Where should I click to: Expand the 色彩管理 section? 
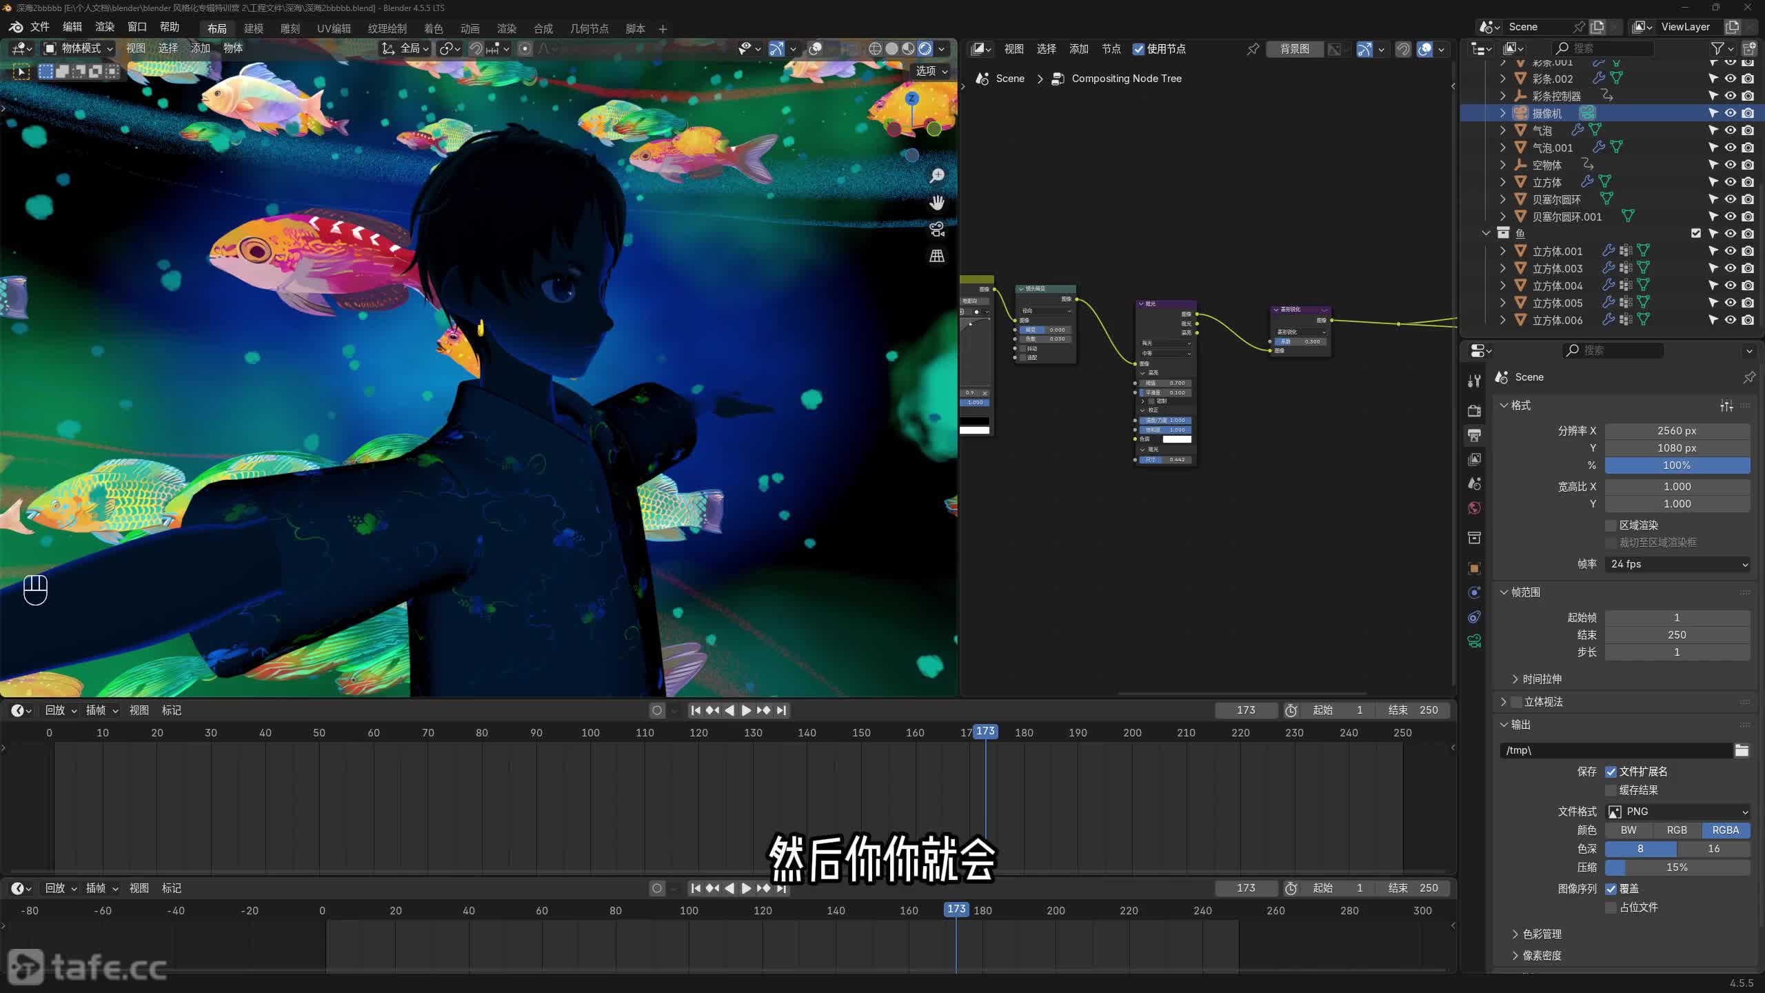tap(1542, 934)
